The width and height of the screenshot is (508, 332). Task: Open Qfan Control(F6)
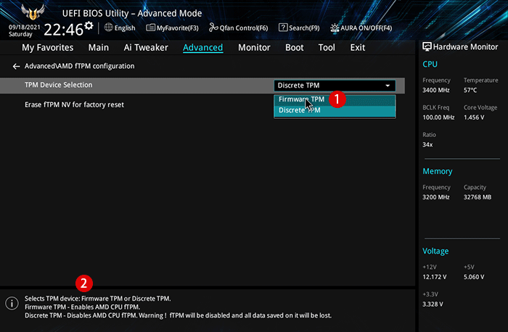click(239, 28)
